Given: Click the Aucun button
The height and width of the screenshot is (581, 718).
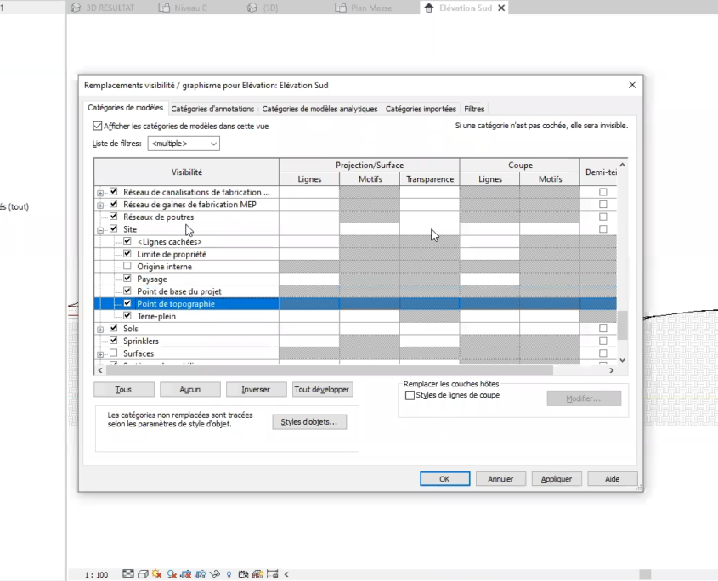Looking at the screenshot, I should click(x=190, y=390).
